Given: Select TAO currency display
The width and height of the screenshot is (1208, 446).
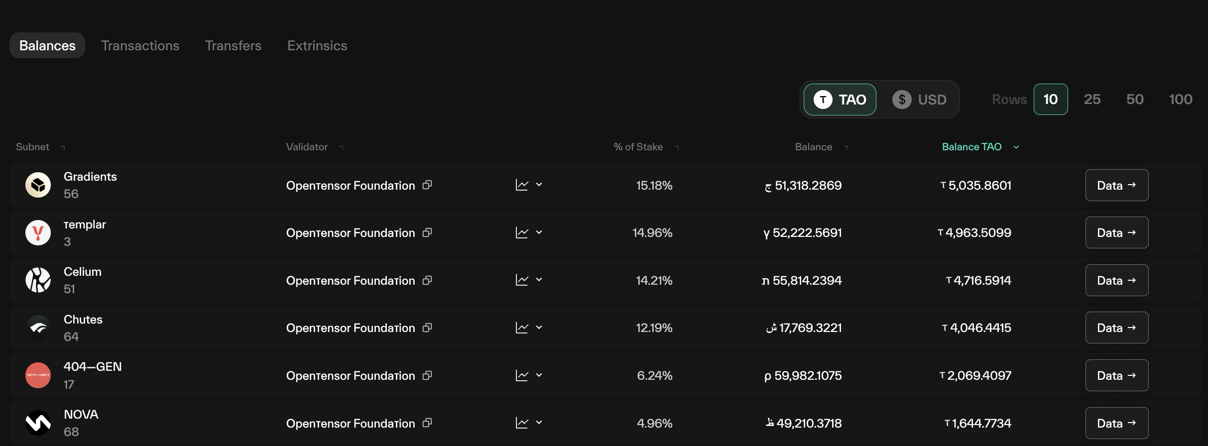Looking at the screenshot, I should tap(840, 100).
